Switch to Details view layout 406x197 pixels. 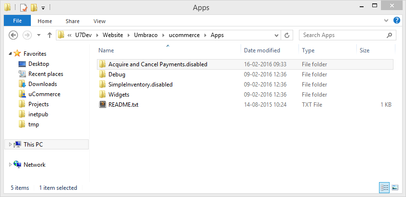coord(384,187)
